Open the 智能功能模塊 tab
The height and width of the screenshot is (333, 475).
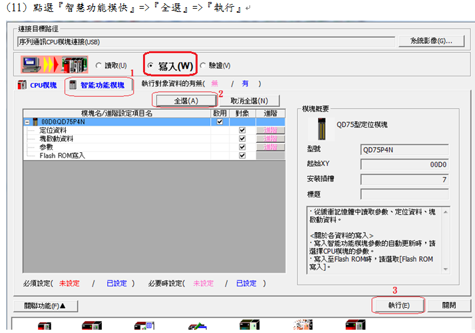coord(96,86)
